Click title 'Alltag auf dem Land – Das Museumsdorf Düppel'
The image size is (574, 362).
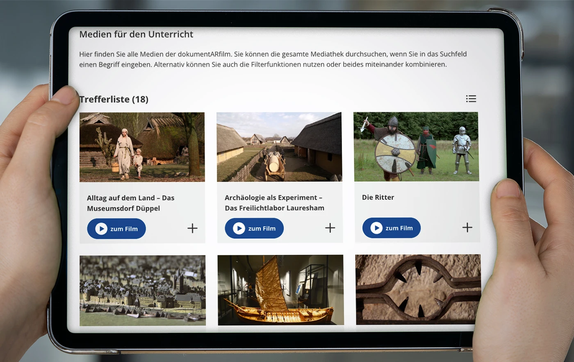pyautogui.click(x=131, y=203)
